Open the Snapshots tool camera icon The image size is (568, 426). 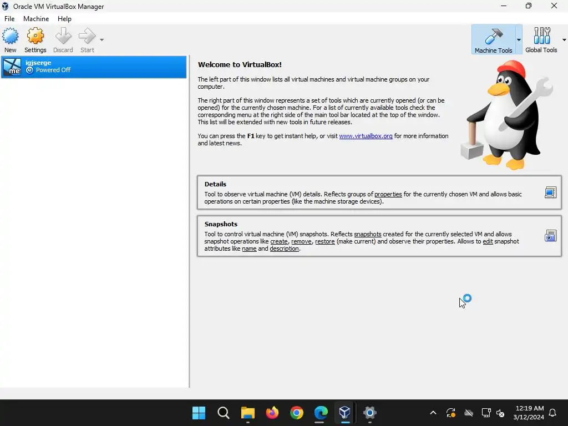(550, 236)
